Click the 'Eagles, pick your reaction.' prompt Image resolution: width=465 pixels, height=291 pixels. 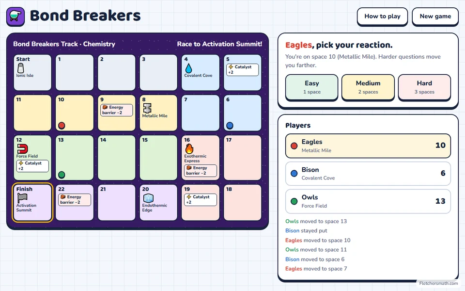coord(339,45)
